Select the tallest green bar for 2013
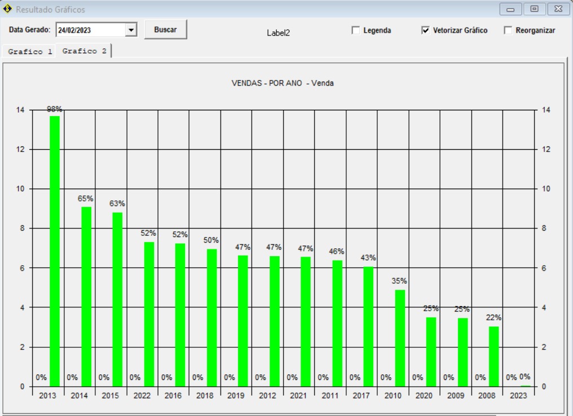The width and height of the screenshot is (573, 416). click(55, 251)
